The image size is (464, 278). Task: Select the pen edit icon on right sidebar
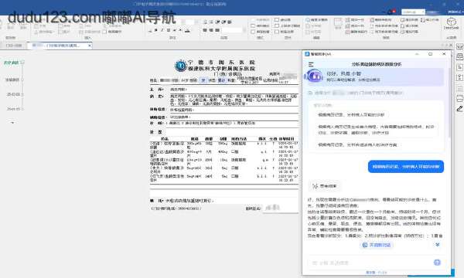pos(459,109)
